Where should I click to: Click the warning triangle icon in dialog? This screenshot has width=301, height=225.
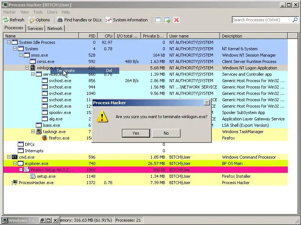[x=102, y=117]
